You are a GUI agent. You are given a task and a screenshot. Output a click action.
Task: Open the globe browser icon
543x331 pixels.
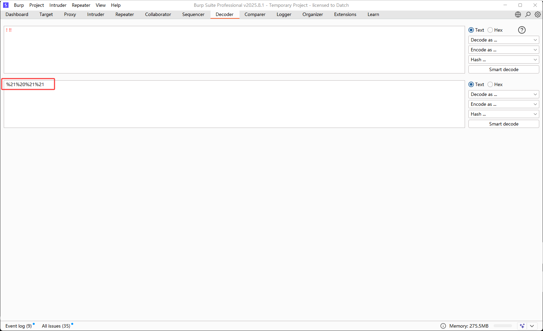(x=518, y=14)
